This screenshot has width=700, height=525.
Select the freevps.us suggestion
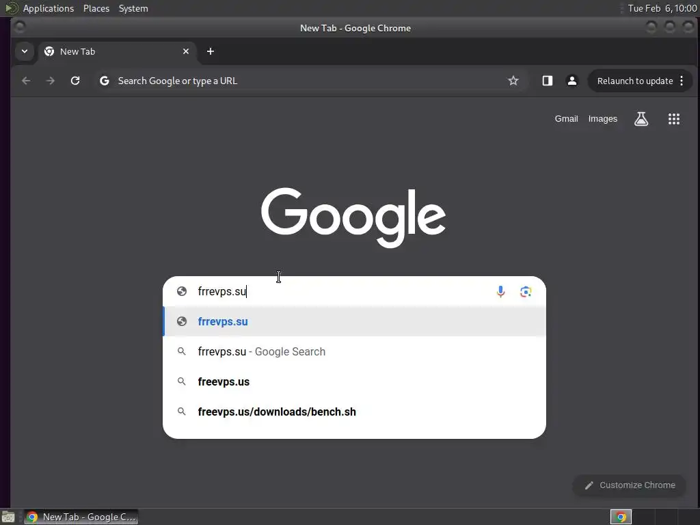pos(355,381)
